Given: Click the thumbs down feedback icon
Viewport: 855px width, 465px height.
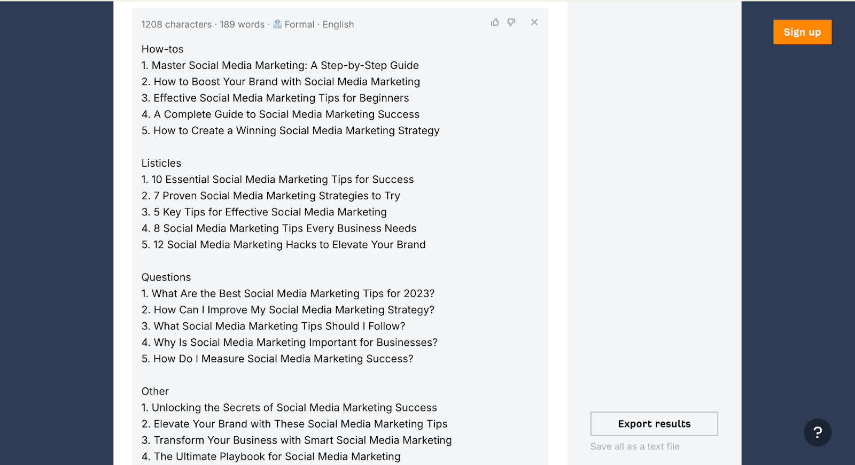Looking at the screenshot, I should (x=511, y=22).
